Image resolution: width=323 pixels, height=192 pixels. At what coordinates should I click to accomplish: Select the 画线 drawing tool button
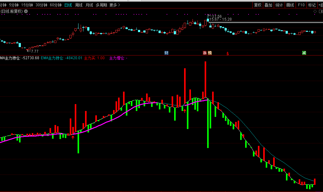pyautogui.click(x=290, y=5)
